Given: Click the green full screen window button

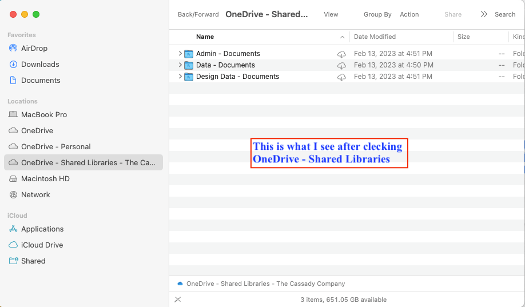Looking at the screenshot, I should point(36,14).
